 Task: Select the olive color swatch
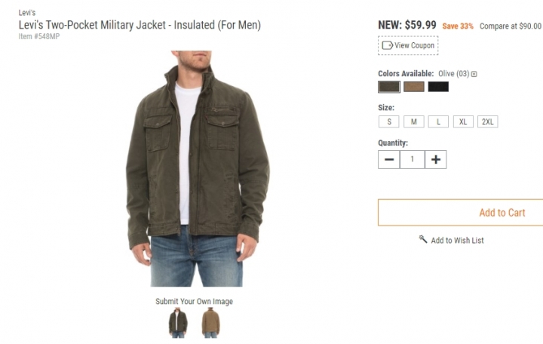click(389, 87)
